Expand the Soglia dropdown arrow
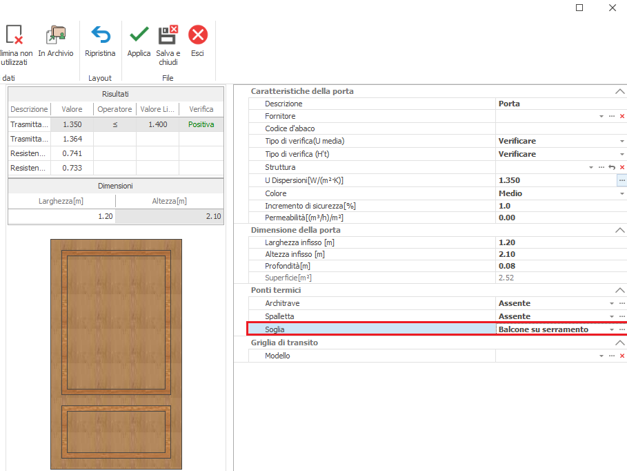The image size is (627, 471). coord(612,329)
